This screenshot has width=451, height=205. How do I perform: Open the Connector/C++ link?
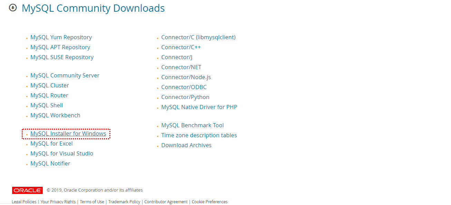[181, 47]
